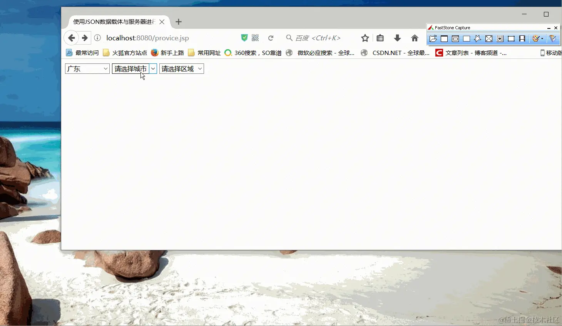The height and width of the screenshot is (326, 562).
Task: Open the downloads arrow icon
Action: (398, 38)
